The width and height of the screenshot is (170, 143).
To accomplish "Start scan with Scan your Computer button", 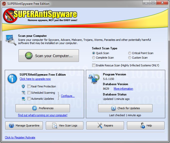I will (49, 56).
